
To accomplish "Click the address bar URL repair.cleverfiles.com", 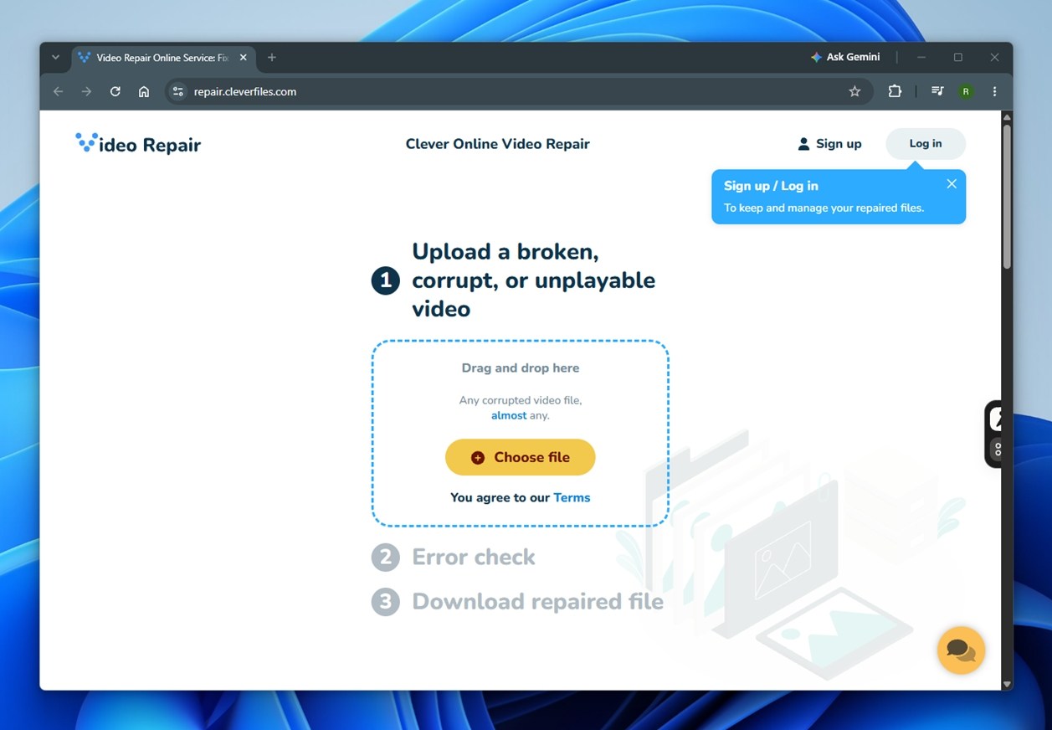I will point(245,91).
